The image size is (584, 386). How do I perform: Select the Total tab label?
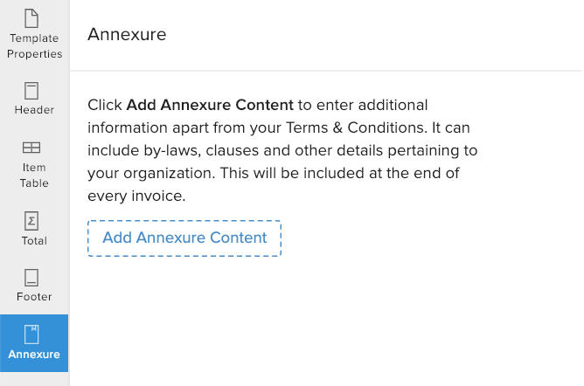pyautogui.click(x=34, y=241)
